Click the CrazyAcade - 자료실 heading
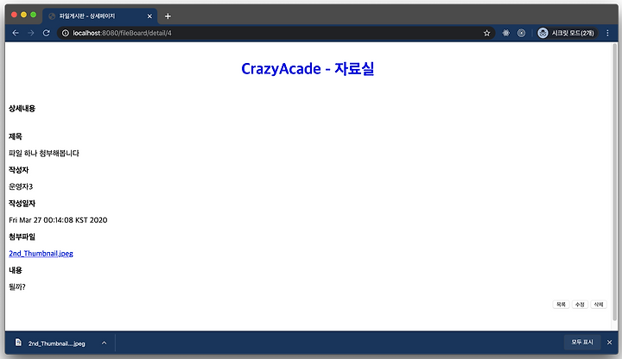Viewport: 622px width, 359px height. click(308, 68)
